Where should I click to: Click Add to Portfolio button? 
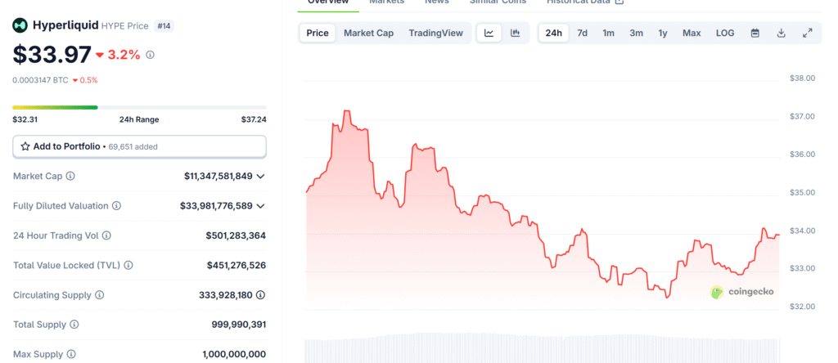point(139,146)
